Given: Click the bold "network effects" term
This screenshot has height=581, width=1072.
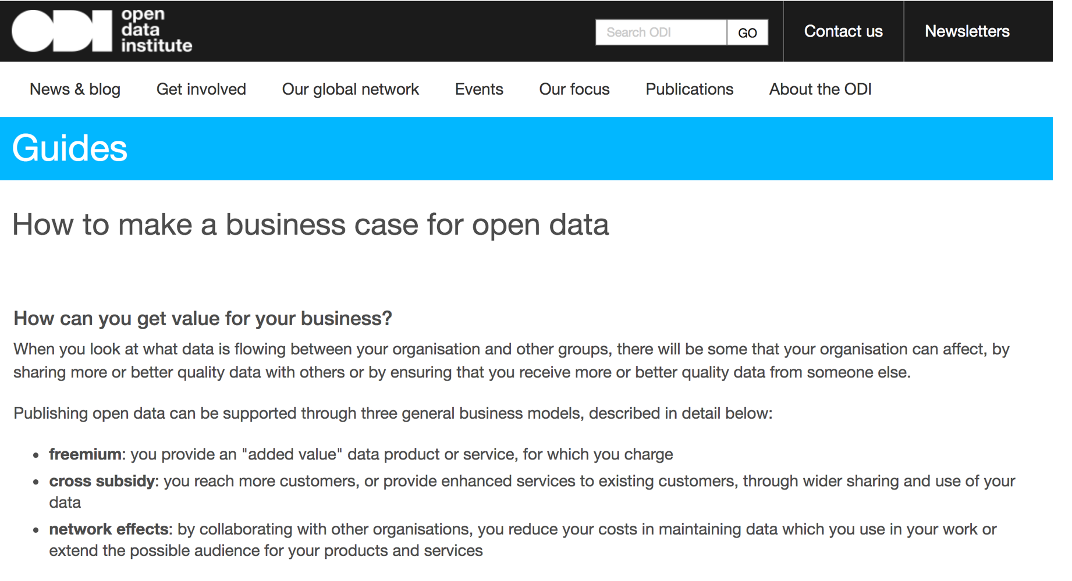Looking at the screenshot, I should [108, 529].
